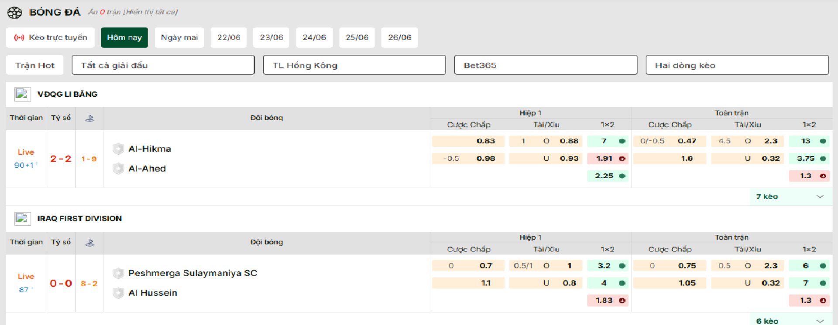
Task: Click the Al-Hikma team shield icon
Action: point(118,149)
